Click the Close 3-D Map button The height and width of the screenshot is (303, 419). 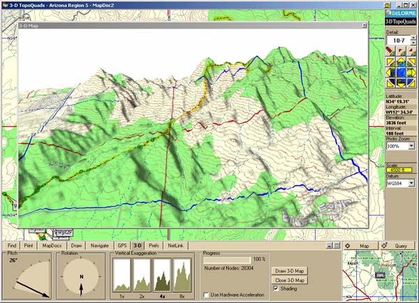pyautogui.click(x=289, y=280)
